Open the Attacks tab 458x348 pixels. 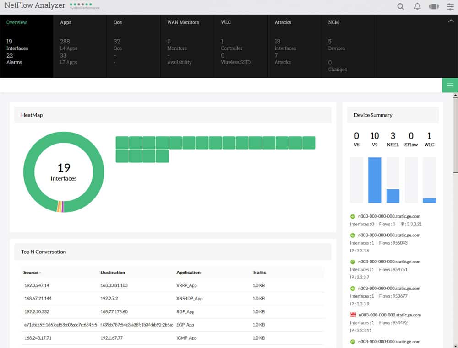tap(283, 22)
